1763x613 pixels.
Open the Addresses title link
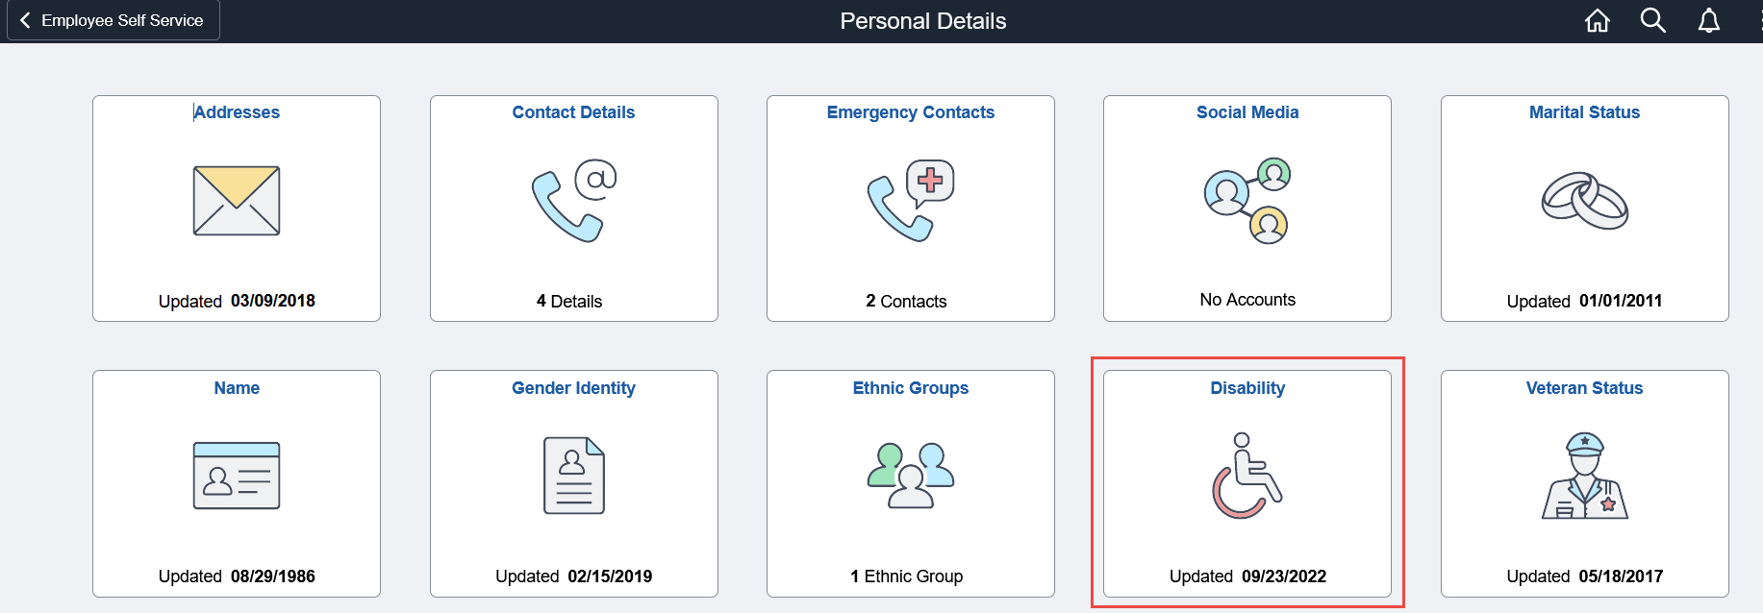click(237, 112)
